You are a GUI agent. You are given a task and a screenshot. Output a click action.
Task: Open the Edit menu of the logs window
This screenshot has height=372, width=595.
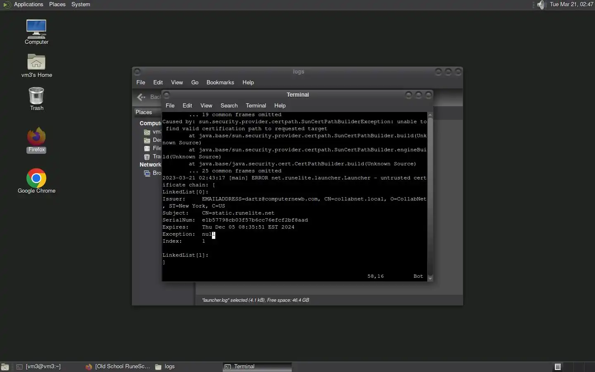tap(158, 82)
